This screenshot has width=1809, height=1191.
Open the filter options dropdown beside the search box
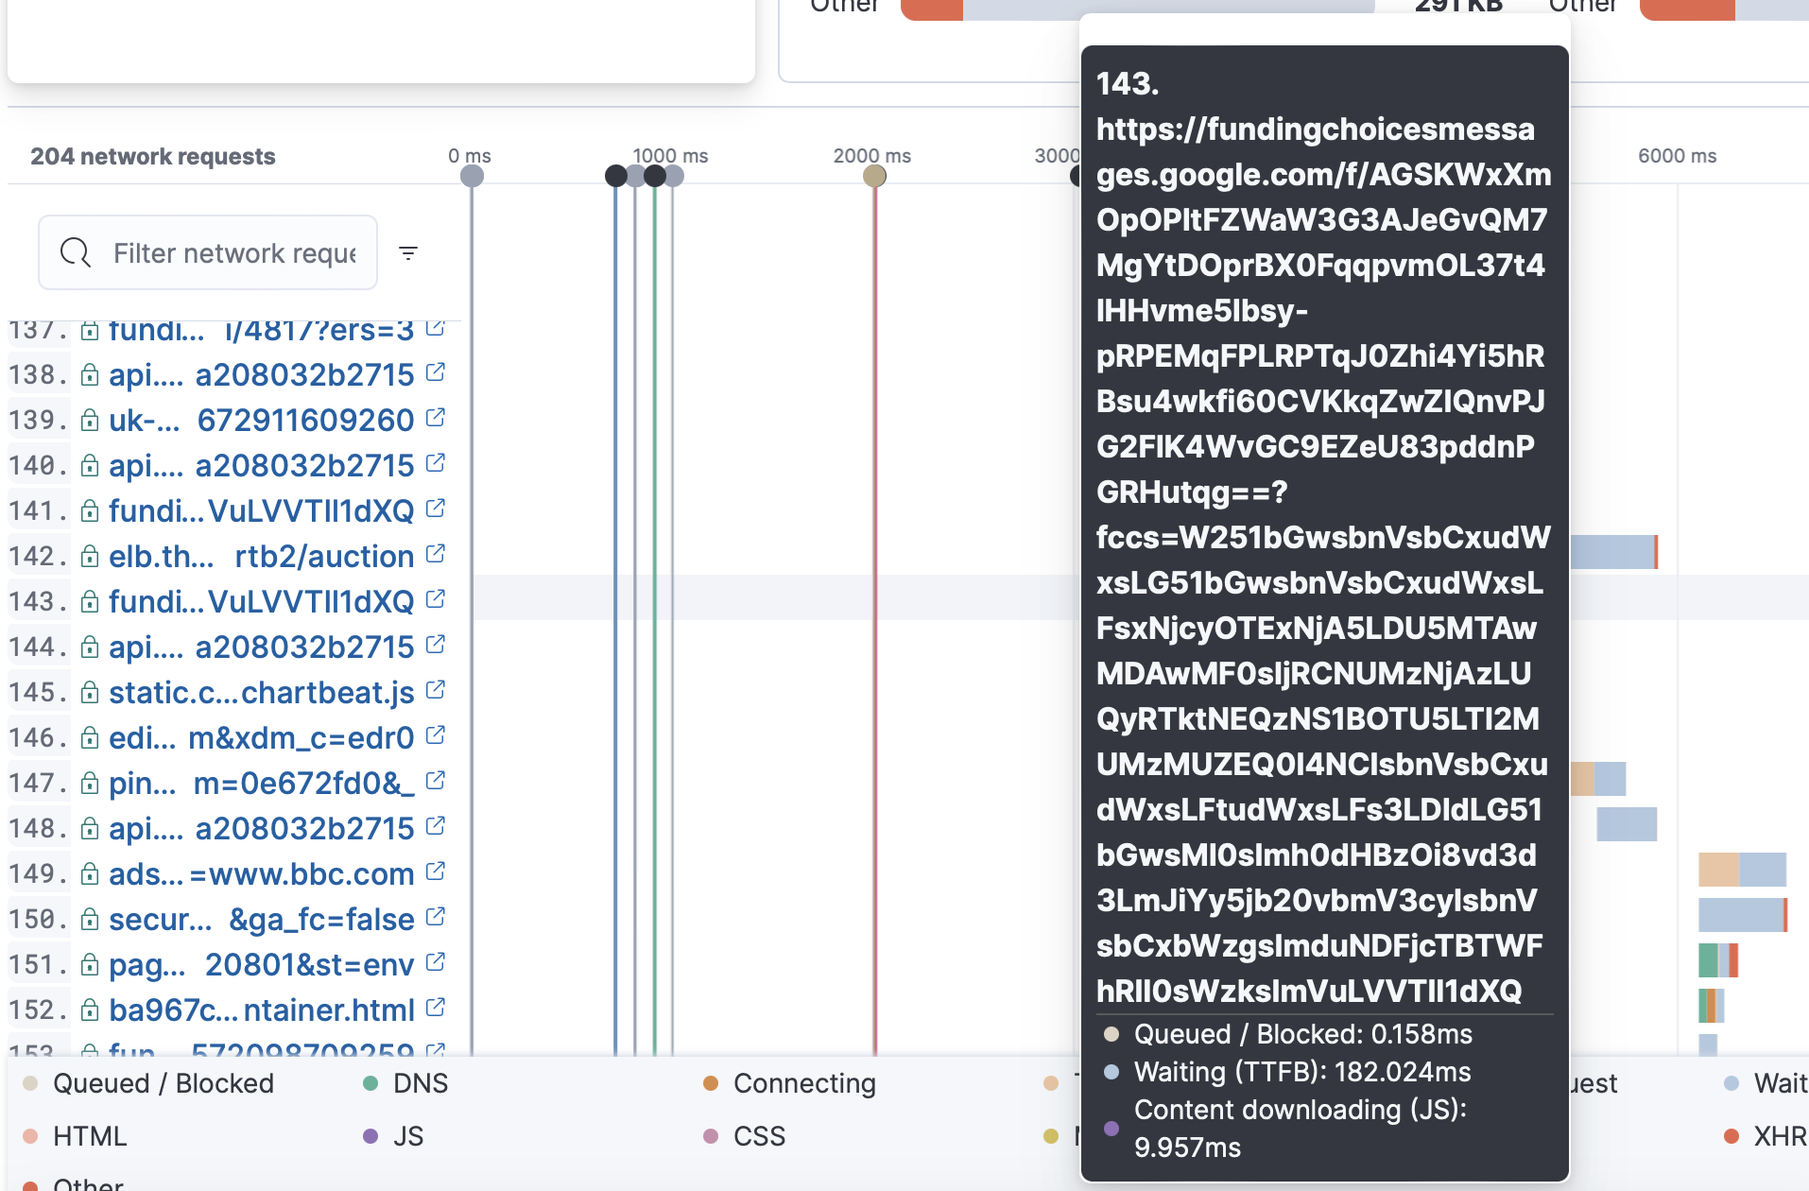408,252
